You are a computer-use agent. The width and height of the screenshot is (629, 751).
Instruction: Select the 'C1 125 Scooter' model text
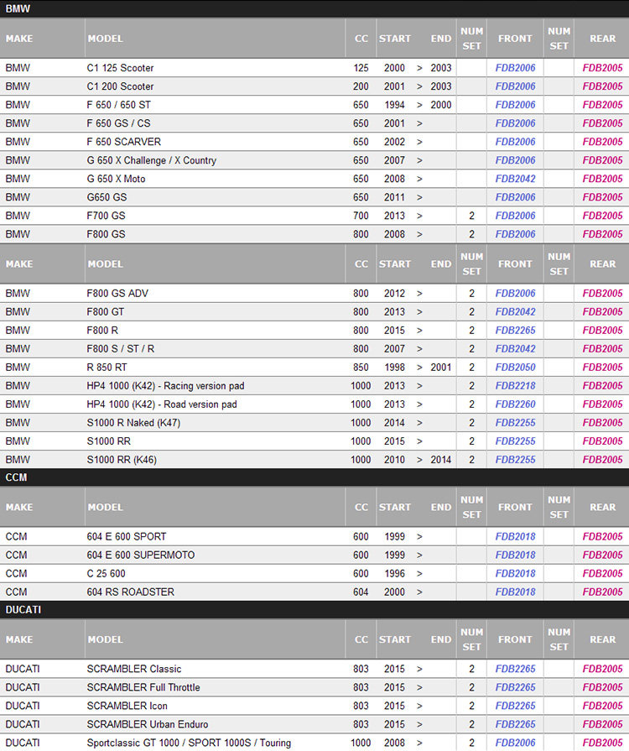tap(120, 68)
